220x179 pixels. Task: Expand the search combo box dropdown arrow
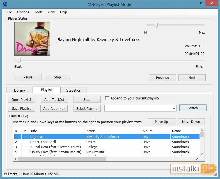(x=174, y=108)
